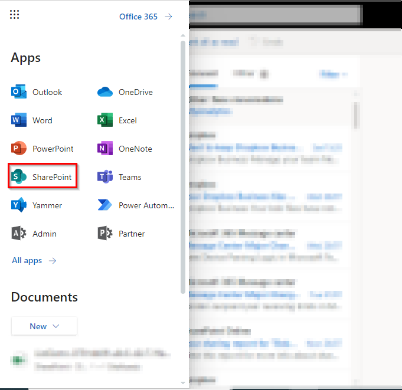Image resolution: width=402 pixels, height=390 pixels.
Task: Open the PowerPoint app icon
Action: tap(19, 148)
